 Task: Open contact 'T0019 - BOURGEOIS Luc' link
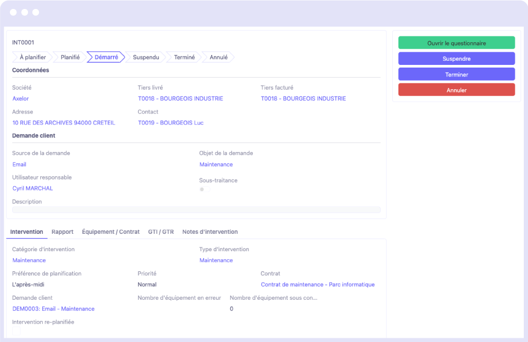pos(171,123)
